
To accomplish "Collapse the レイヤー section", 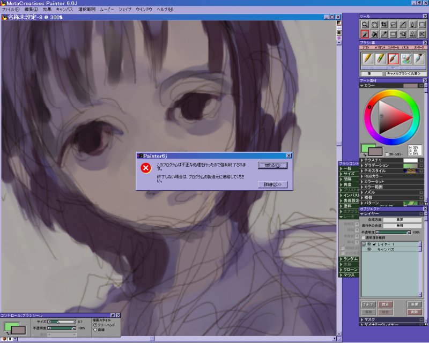I will pyautogui.click(x=362, y=214).
